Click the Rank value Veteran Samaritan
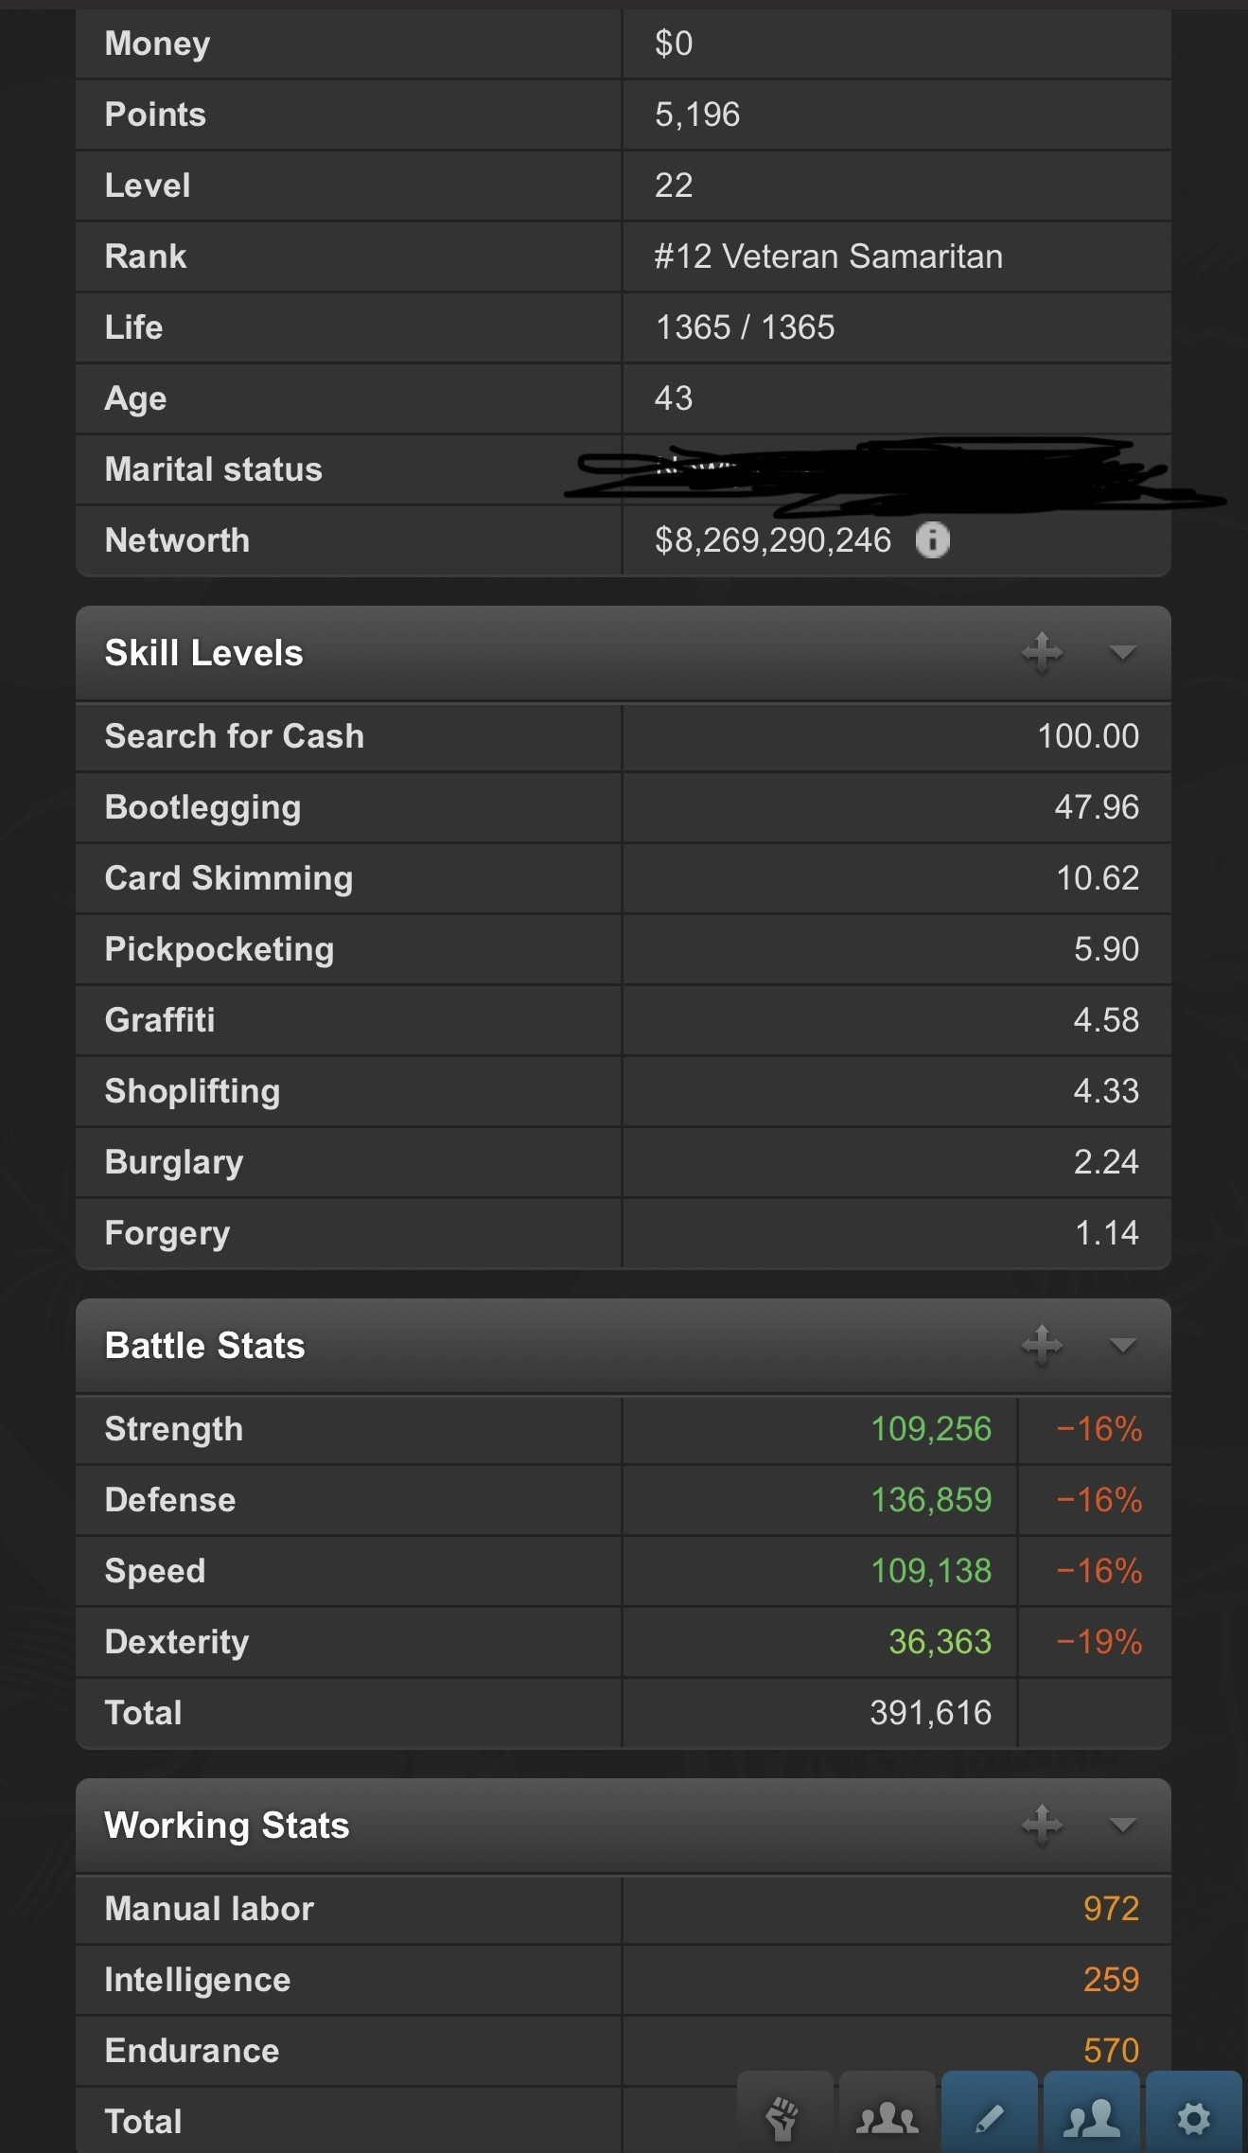The height and width of the screenshot is (2153, 1248). click(x=828, y=256)
